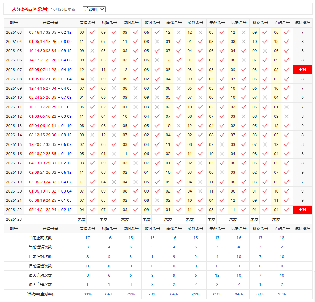Click 安然杀号 最大连对次数 value 12
The width and height of the screenshot is (315, 302).
pyautogui.click(x=217, y=275)
